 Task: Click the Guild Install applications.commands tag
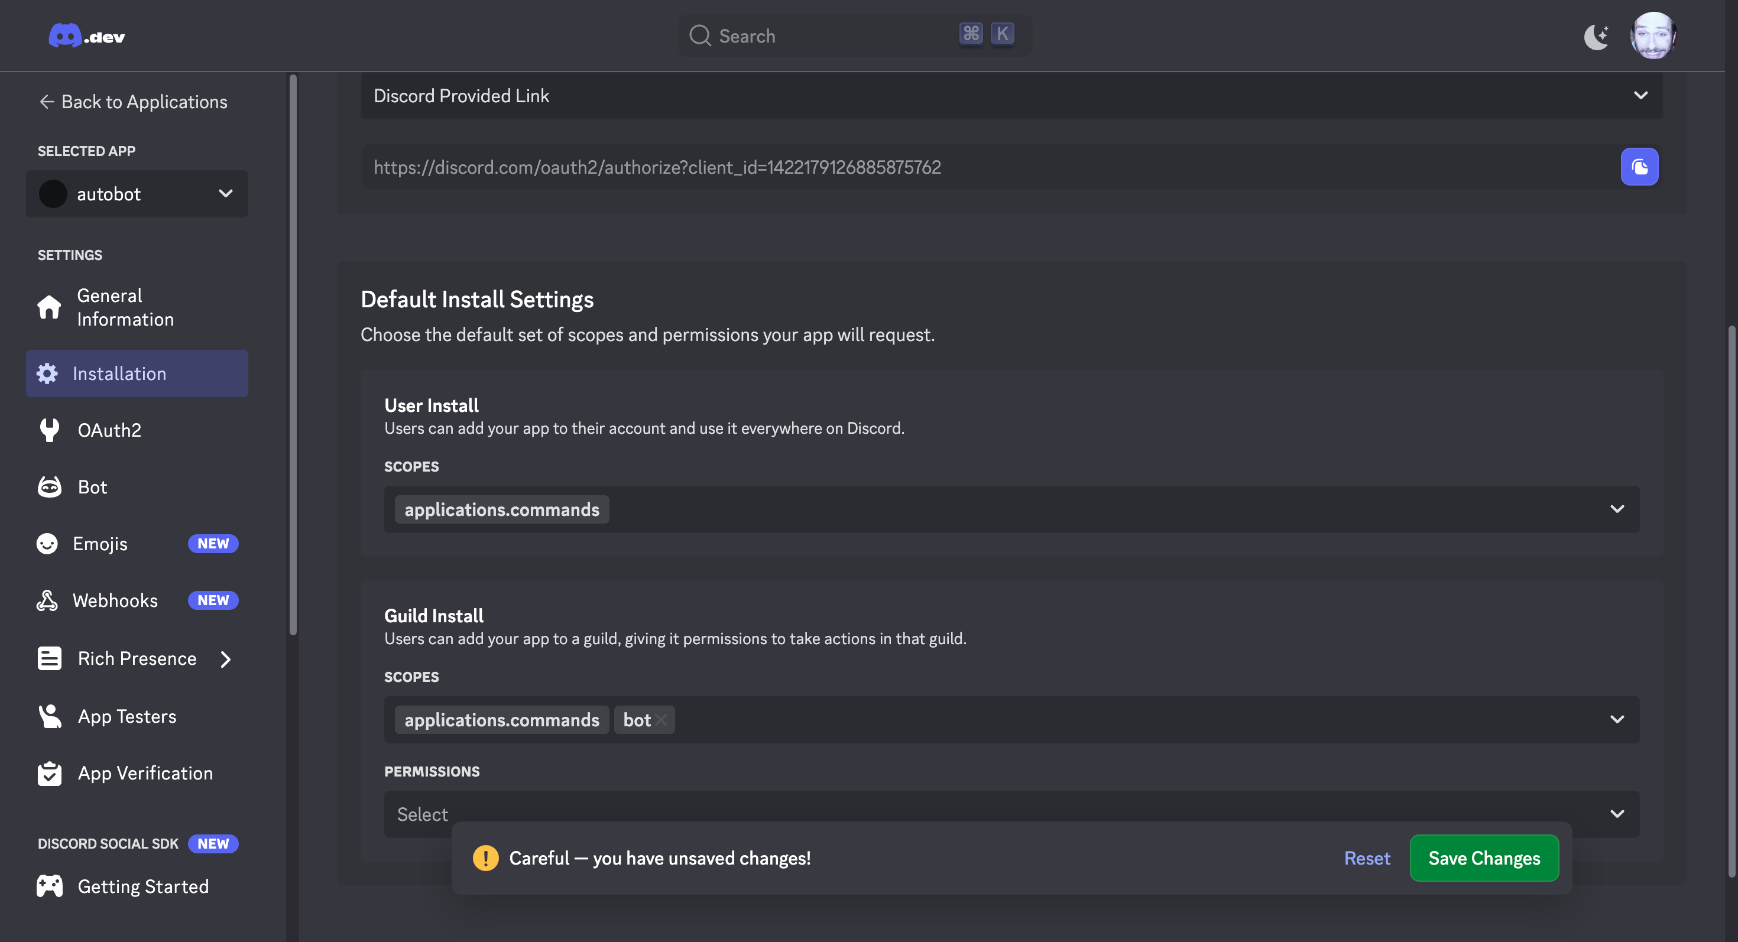pos(501,720)
